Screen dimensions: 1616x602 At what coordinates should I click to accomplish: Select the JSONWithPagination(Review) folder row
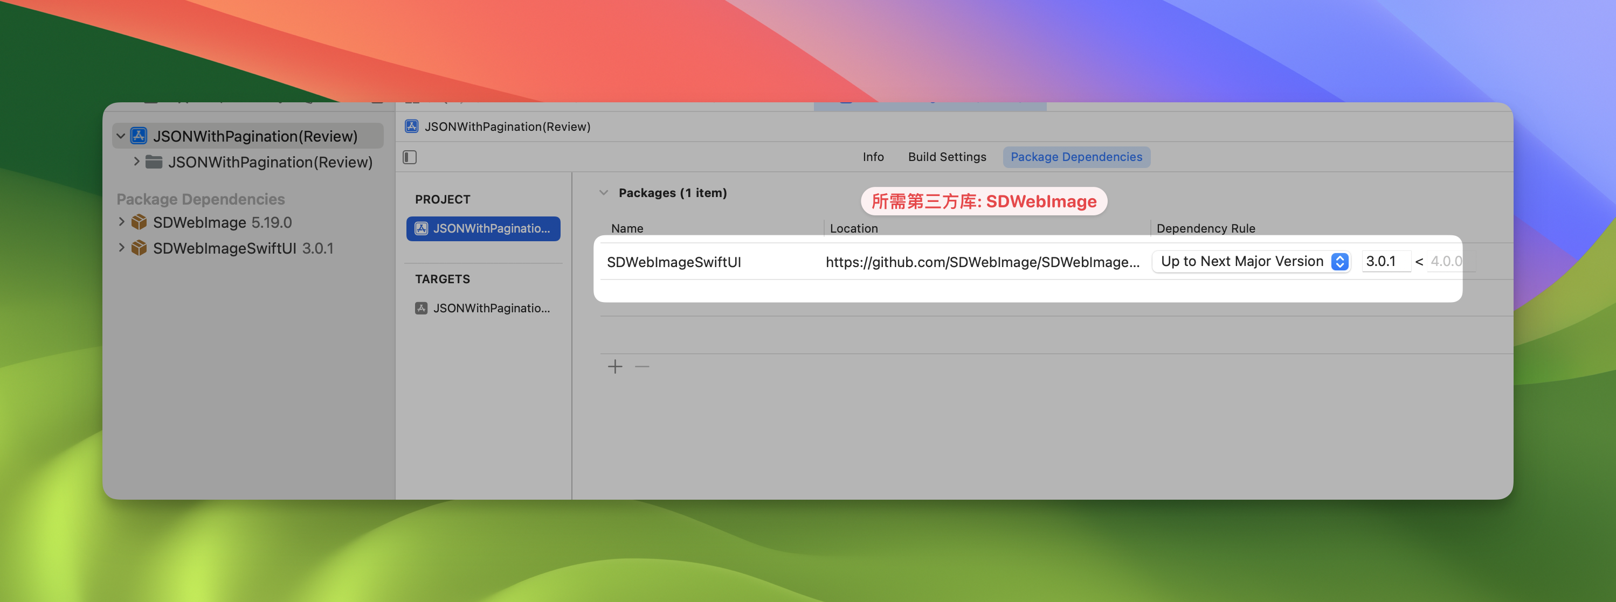(248, 162)
